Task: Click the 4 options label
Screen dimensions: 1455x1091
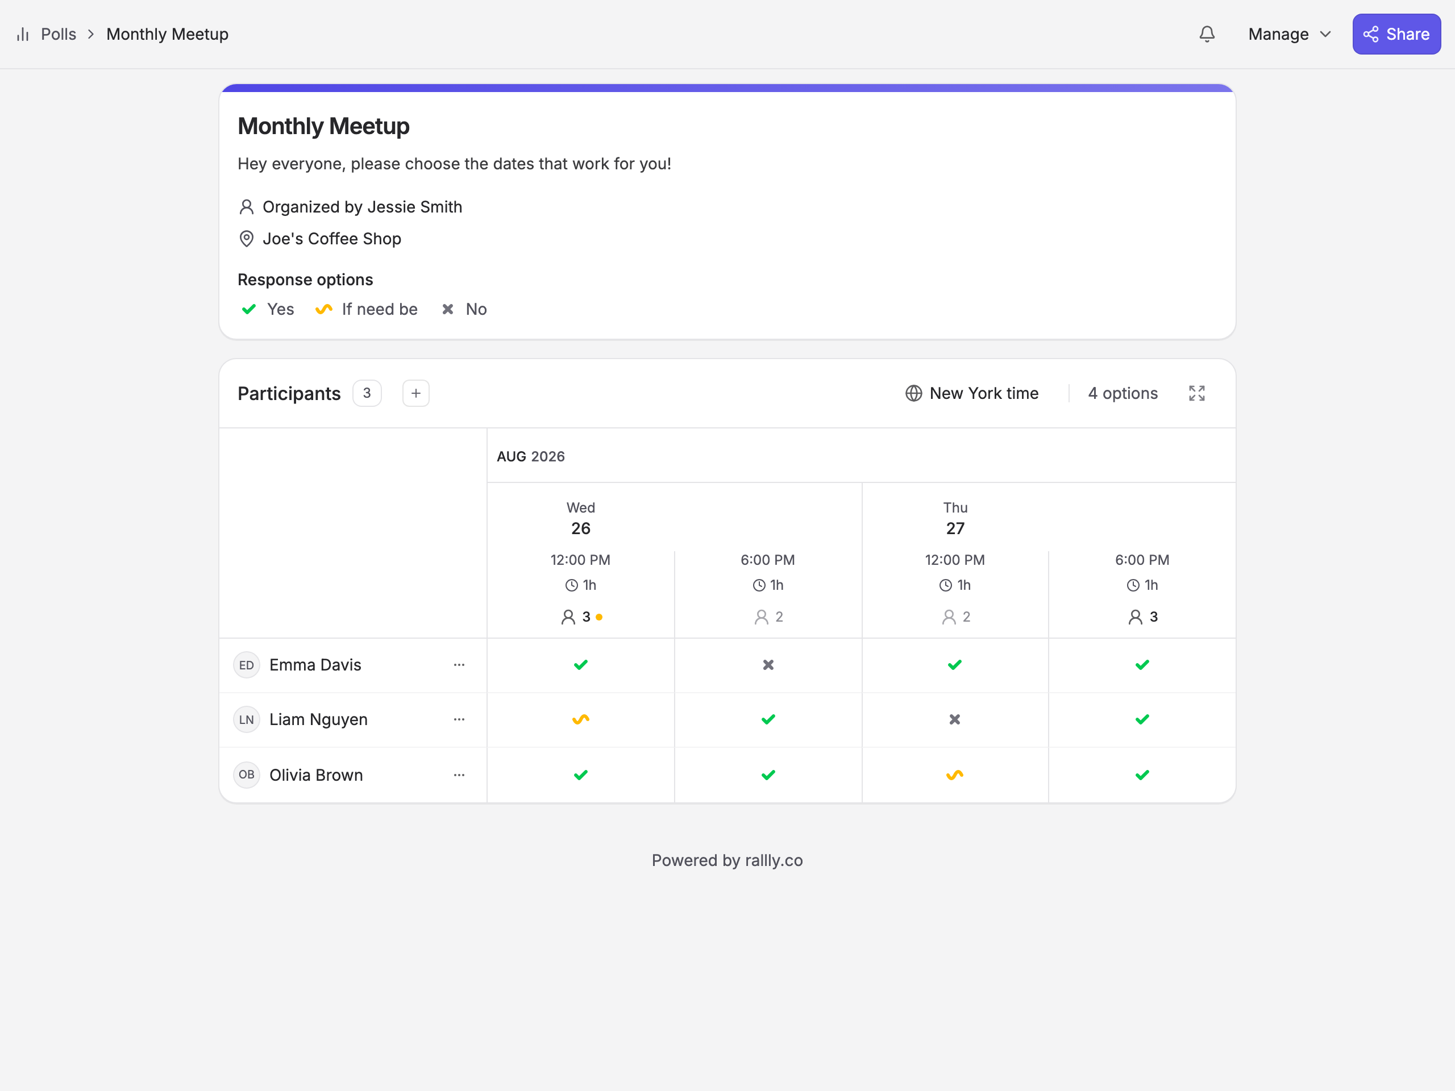Action: pyautogui.click(x=1123, y=393)
